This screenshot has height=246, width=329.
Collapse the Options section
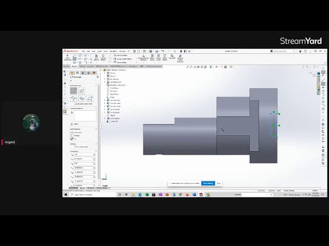click(96, 144)
